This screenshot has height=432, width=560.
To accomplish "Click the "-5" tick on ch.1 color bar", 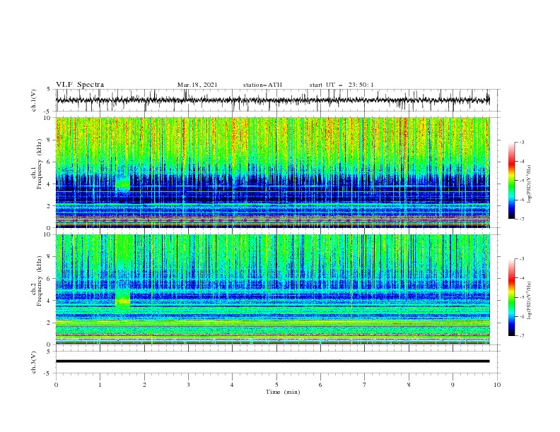I will click(x=521, y=181).
